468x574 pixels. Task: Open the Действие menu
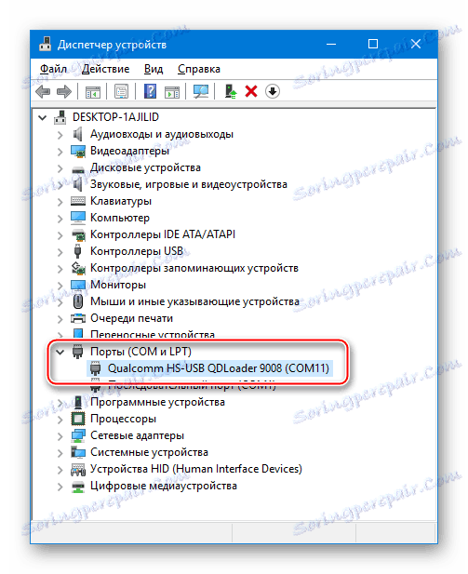105,69
